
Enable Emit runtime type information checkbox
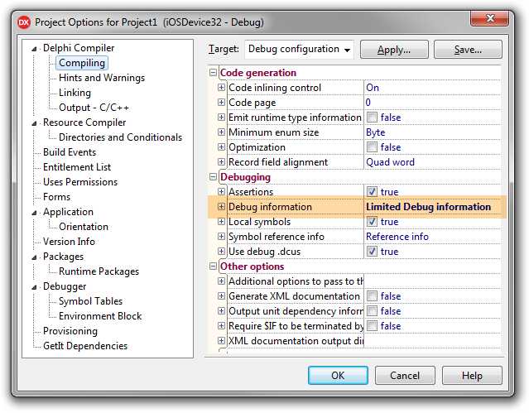(x=373, y=117)
